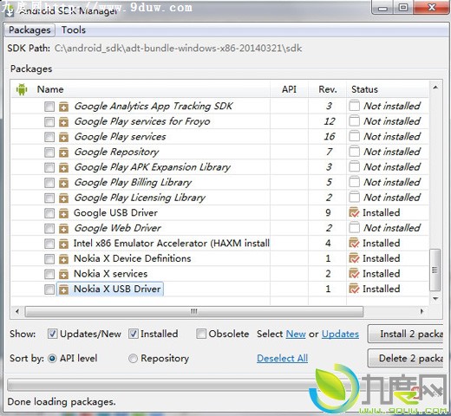Click the package icon for Nokia X services

click(63, 274)
